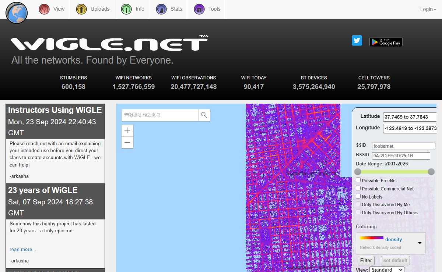
Task: Click the WiGLE globe logo icon
Action: (17, 13)
